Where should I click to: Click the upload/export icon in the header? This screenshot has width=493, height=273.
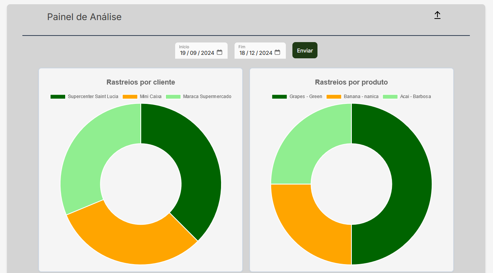(437, 15)
